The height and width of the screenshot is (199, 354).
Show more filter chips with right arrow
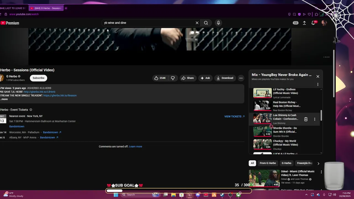click(x=318, y=164)
